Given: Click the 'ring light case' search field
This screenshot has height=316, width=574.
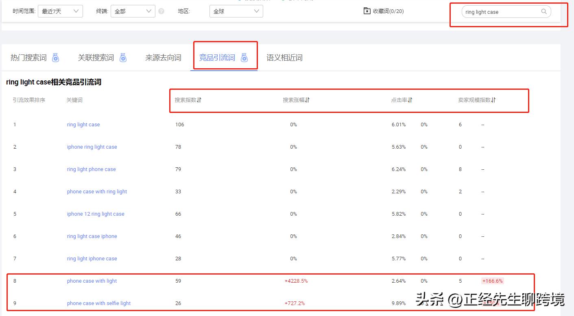Looking at the screenshot, I should tap(500, 12).
